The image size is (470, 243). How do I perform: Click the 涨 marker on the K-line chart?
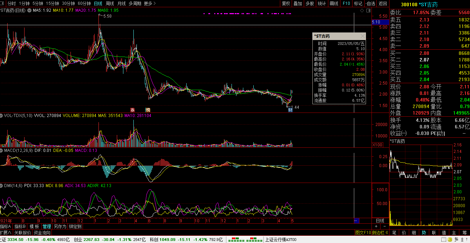(x=132, y=110)
